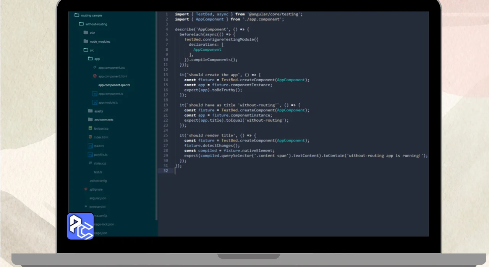
Task: Select app.component.spec.ts in the file tree
Action: click(114, 85)
